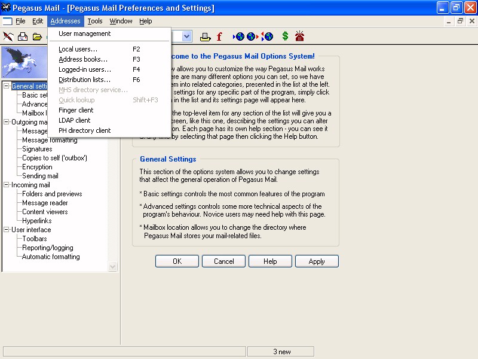This screenshot has height=359, width=478.
Task: Select Sending mail tree item
Action: [40, 176]
